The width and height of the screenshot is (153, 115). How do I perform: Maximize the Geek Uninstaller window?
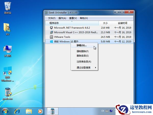point(122,12)
